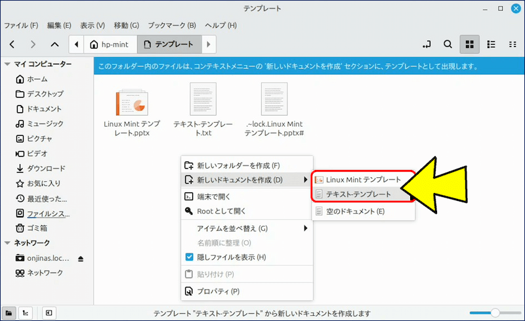Eject the onjinas.loc... network mount
Image resolution: width=525 pixels, height=321 pixels.
click(x=81, y=259)
